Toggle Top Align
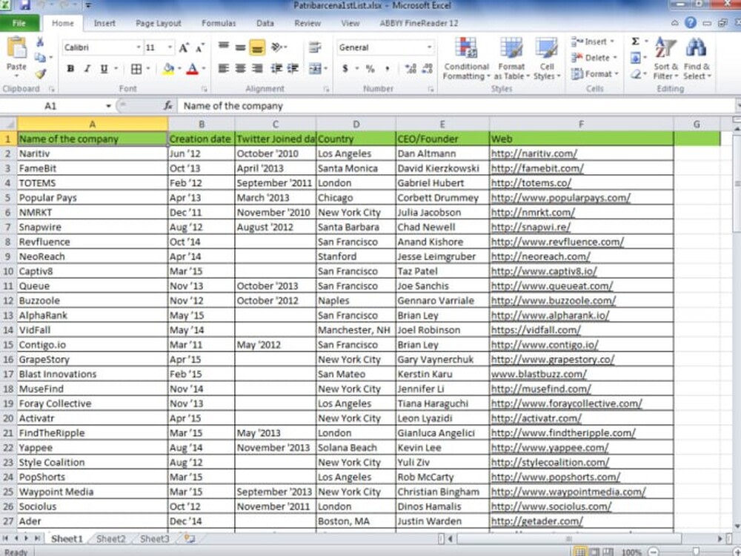 224,47
